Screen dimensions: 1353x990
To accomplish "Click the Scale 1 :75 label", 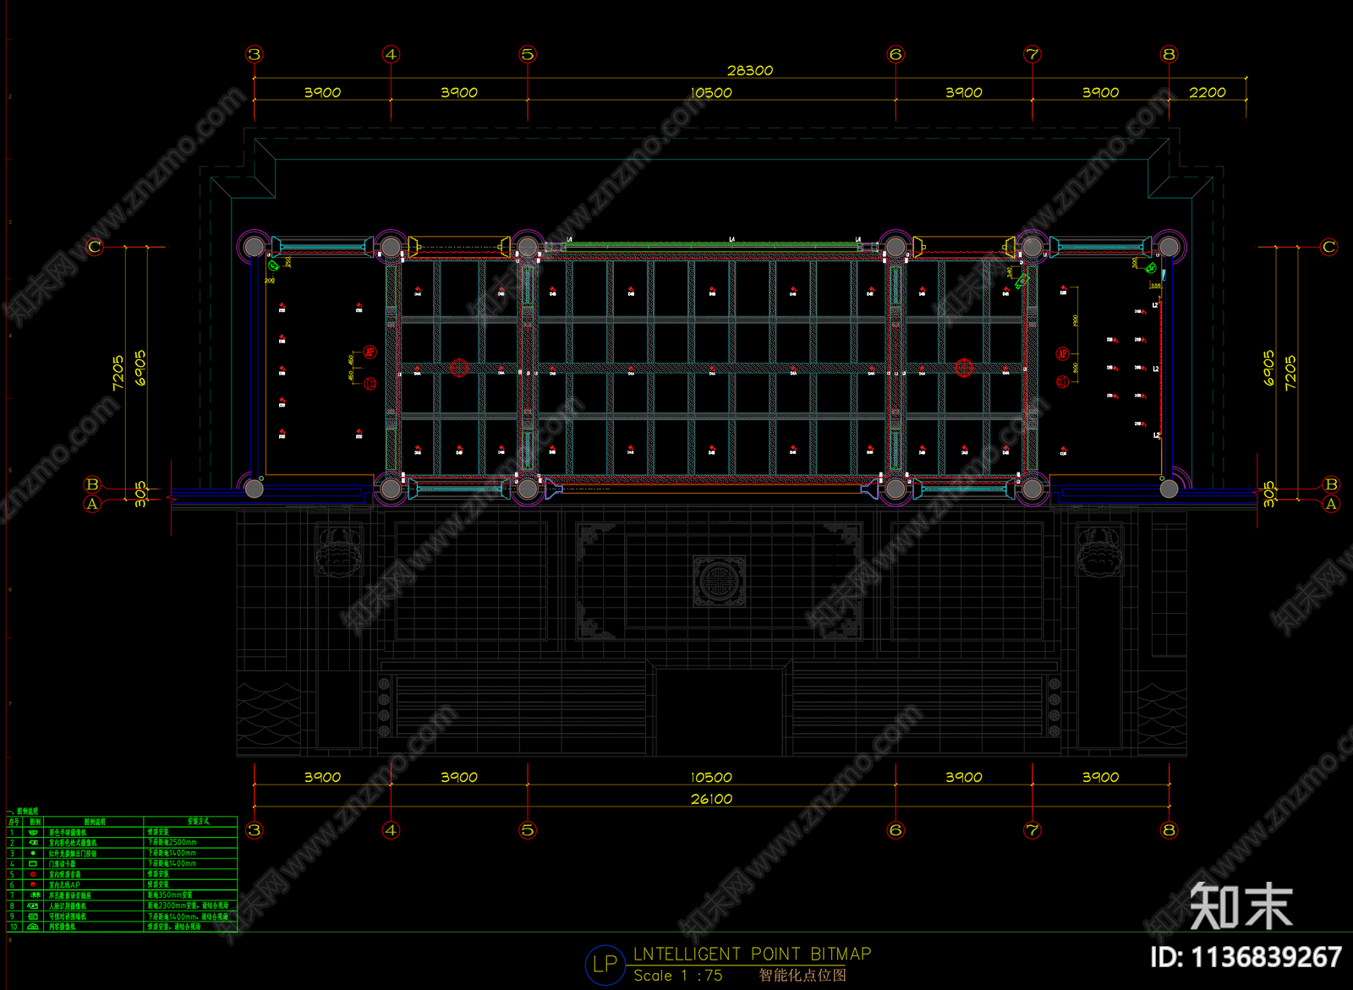I will (678, 976).
